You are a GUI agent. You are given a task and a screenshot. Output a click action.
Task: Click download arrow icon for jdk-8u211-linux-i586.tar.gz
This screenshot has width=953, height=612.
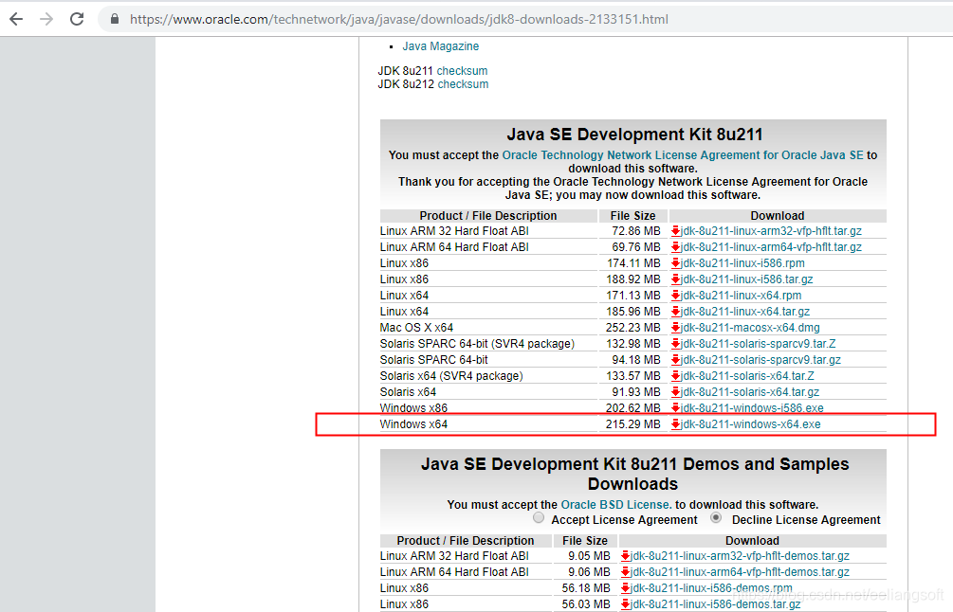[675, 279]
